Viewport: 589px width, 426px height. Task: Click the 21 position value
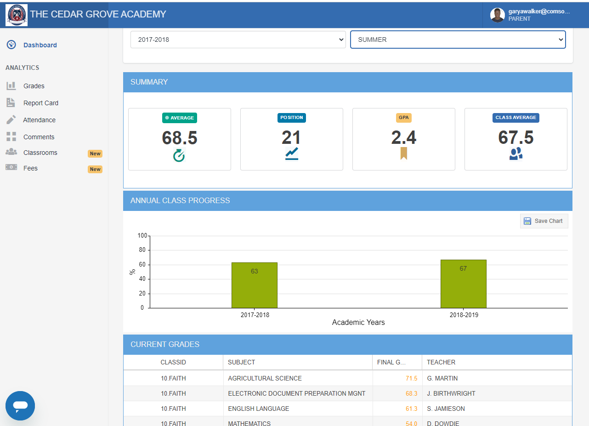292,138
